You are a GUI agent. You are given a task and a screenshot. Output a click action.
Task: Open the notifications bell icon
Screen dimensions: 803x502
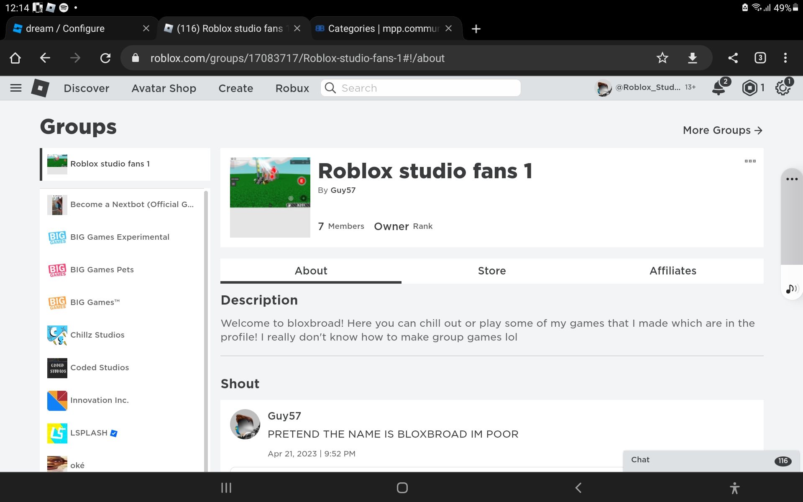coord(719,88)
